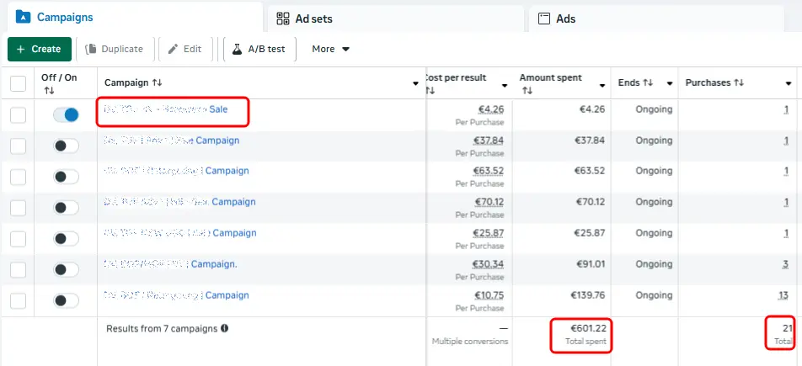This screenshot has width=802, height=366.
Task: Click the €4.26 cost per result value
Action: click(491, 109)
